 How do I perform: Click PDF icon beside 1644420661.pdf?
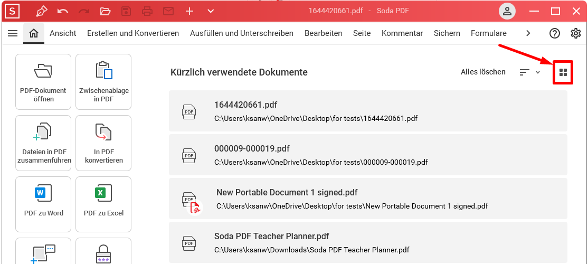click(189, 112)
